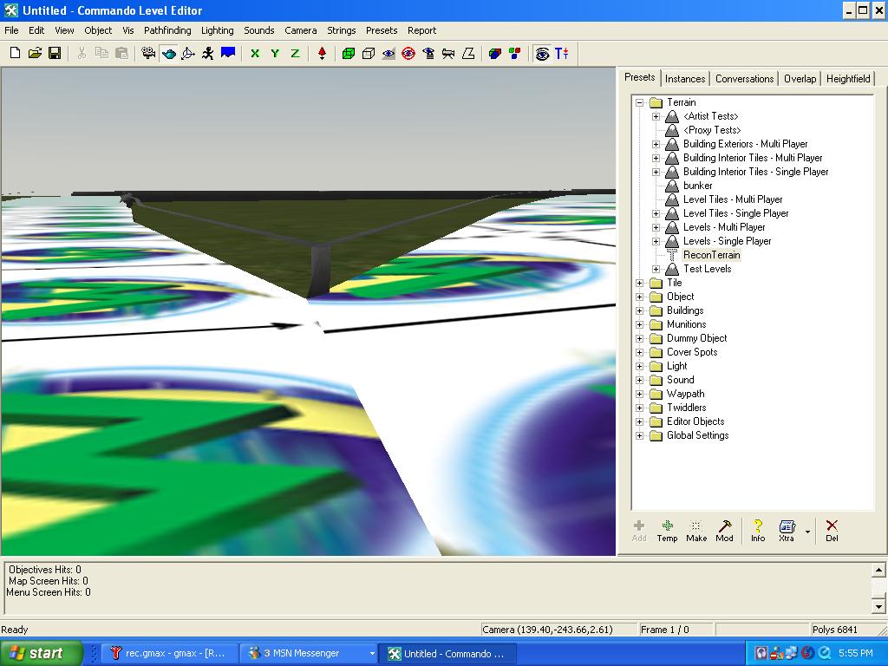Select the teapot object mode icon
The width and height of the screenshot is (888, 666).
[168, 53]
